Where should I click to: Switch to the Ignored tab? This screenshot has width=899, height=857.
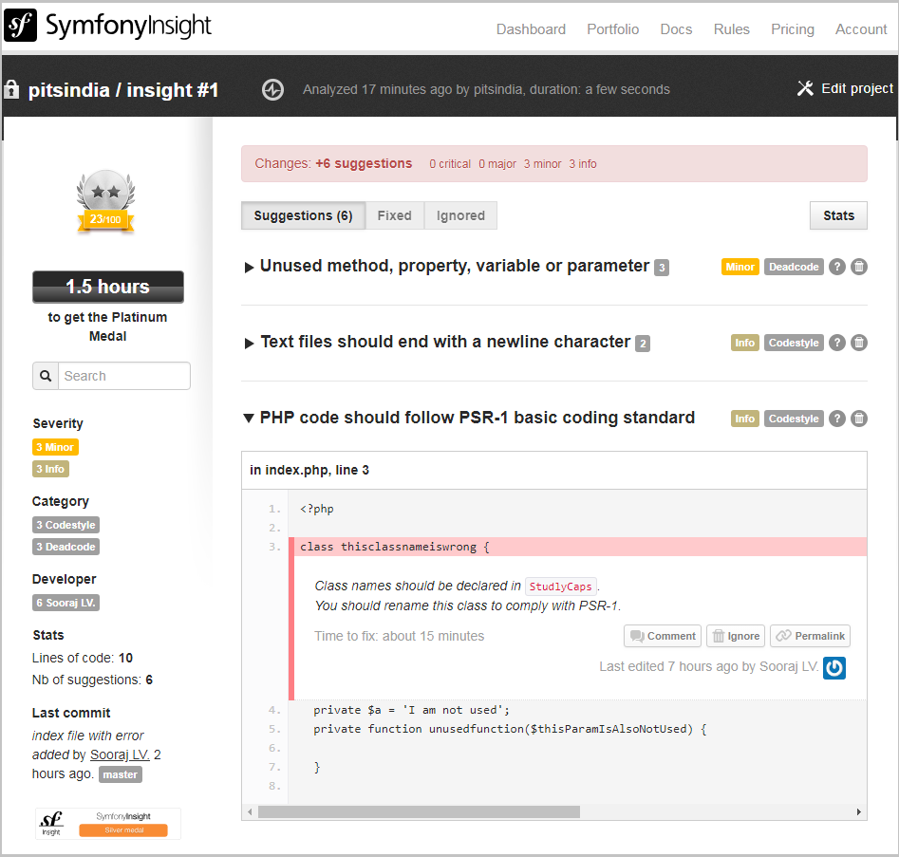460,215
